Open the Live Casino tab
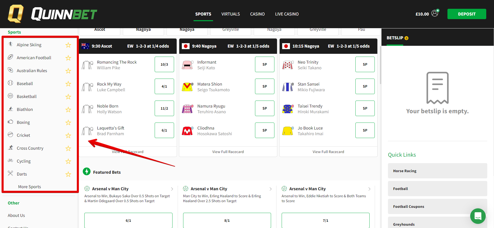Screen dimensions: 494x228 [x=287, y=14]
